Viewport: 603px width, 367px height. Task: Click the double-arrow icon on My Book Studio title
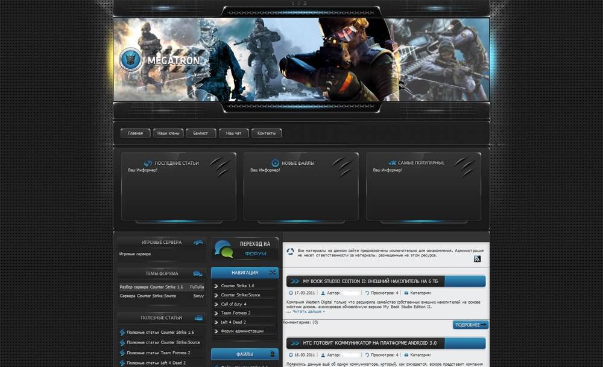coord(295,281)
